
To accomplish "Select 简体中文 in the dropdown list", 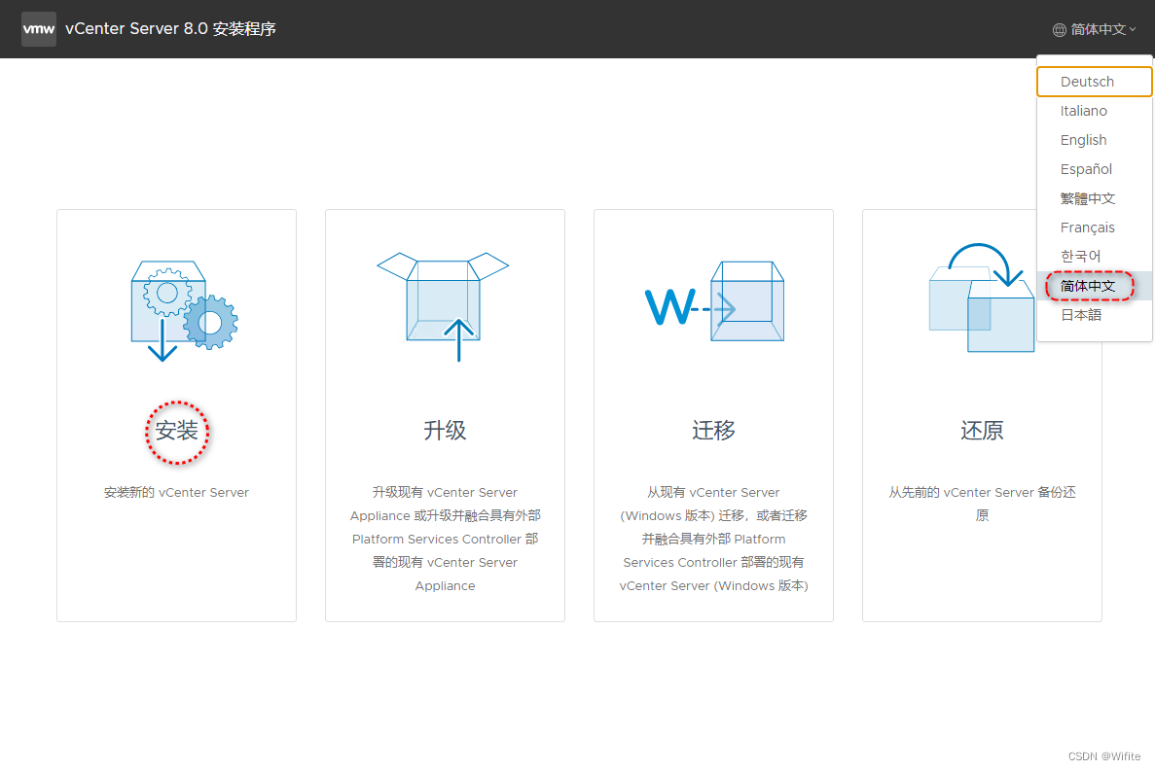I will pyautogui.click(x=1094, y=286).
